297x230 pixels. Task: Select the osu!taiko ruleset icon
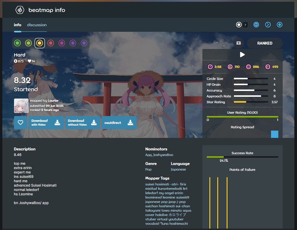(256, 25)
